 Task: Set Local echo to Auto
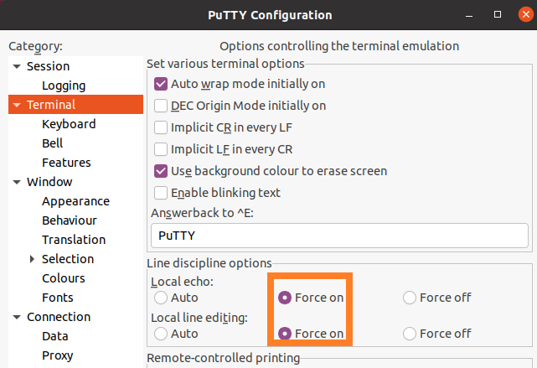pyautogui.click(x=161, y=298)
